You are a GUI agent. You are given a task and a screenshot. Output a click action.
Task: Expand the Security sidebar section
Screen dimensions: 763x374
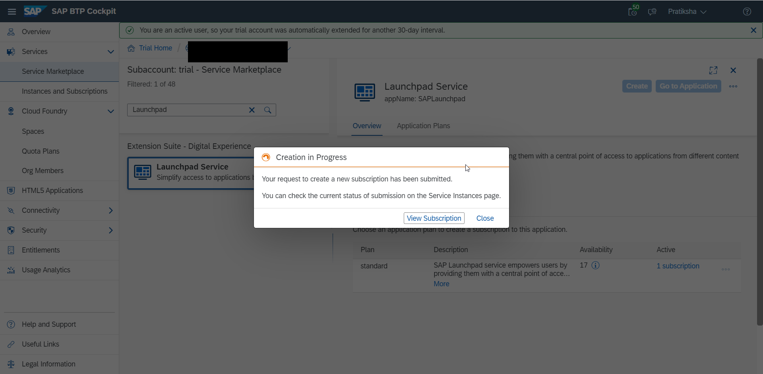click(111, 230)
